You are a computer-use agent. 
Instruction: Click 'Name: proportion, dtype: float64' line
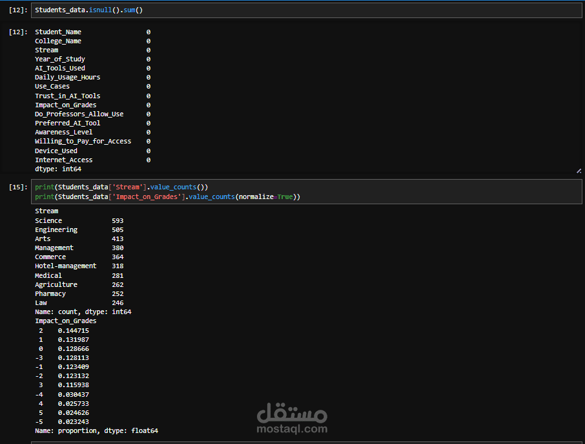(97, 431)
